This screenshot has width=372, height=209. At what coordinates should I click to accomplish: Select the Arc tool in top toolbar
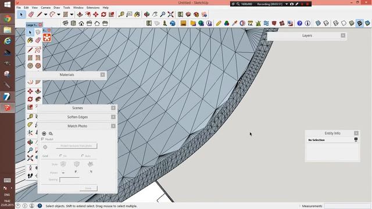click(52, 15)
